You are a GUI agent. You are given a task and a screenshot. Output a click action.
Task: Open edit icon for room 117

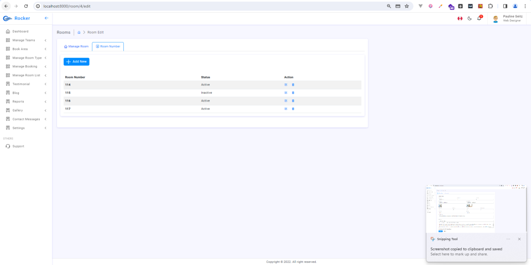tap(286, 109)
